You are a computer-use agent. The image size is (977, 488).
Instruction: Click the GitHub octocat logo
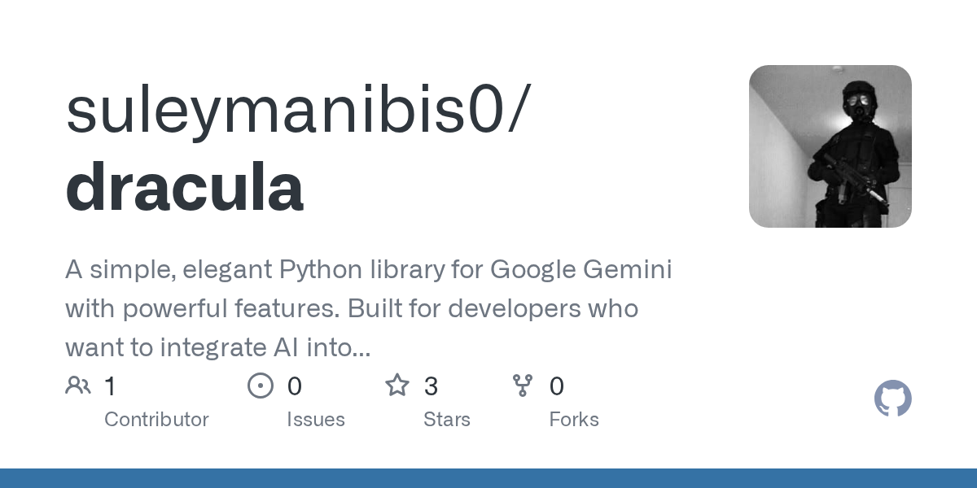(892, 399)
